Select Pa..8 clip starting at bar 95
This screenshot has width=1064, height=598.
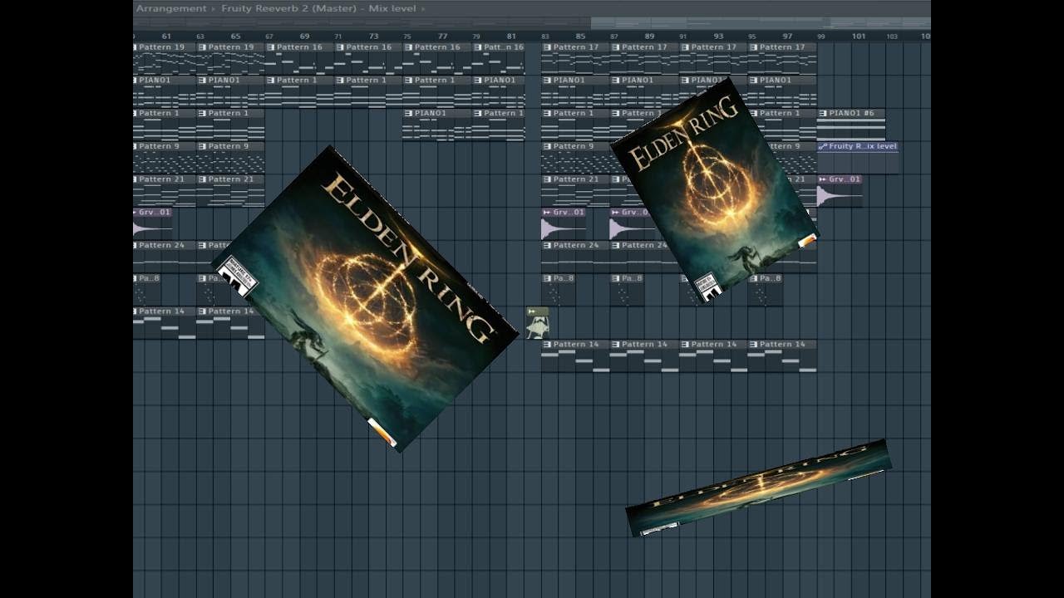[765, 290]
